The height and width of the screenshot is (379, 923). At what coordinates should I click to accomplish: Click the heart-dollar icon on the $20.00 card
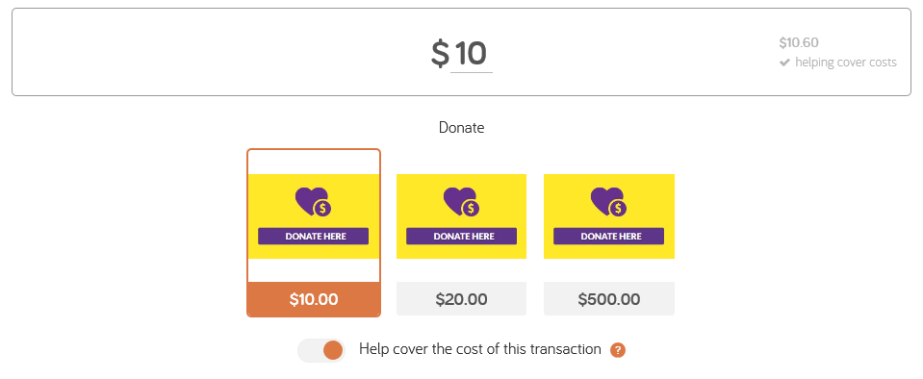coord(462,201)
